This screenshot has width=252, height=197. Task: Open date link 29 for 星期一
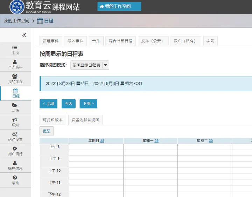156,141
